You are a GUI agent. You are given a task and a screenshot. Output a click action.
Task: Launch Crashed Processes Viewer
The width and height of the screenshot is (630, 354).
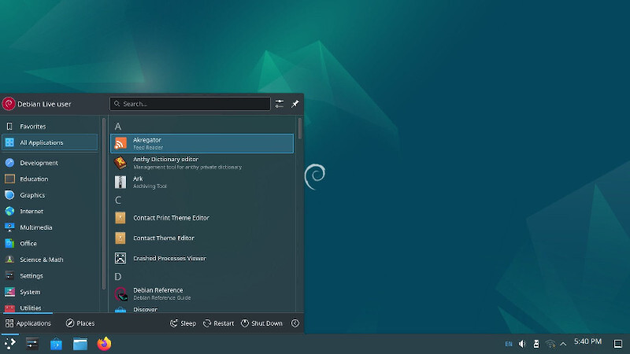click(202, 258)
